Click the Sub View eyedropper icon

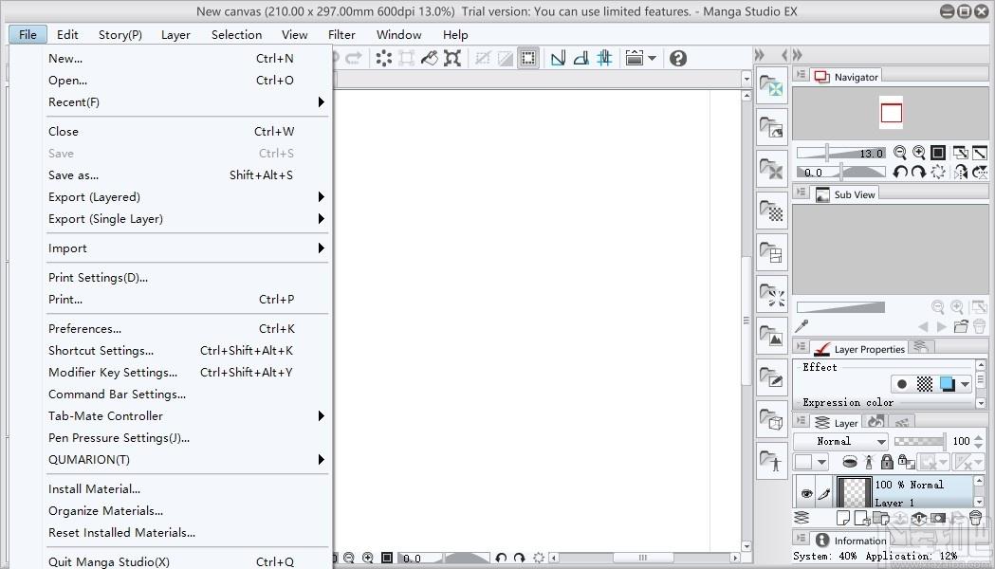click(x=802, y=326)
